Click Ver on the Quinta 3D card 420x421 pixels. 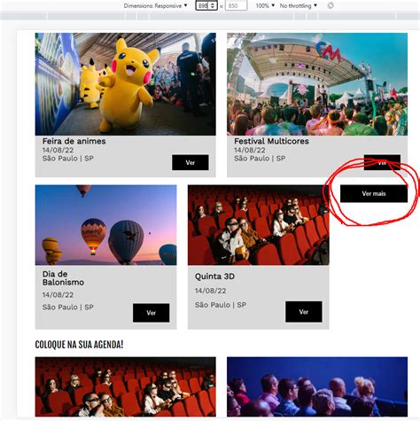304,312
